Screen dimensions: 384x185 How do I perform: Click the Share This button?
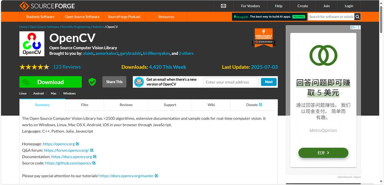point(114,82)
